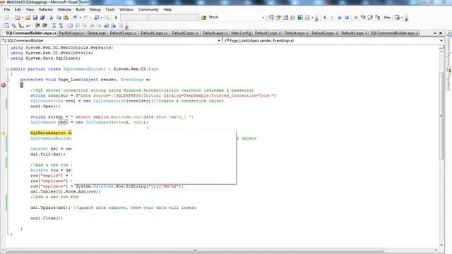
Task: Open the Solution Explorer side tab
Action: [x=449, y=49]
